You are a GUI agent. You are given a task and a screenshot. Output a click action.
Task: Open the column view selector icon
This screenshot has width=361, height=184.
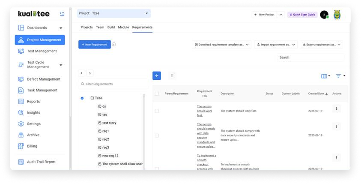coord(325,76)
